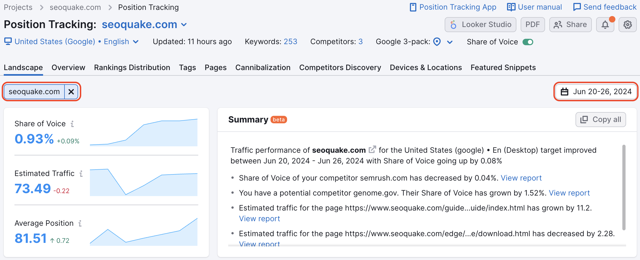Click the Estimated Traffic info icon
Image resolution: width=640 pixels, height=260 pixels.
click(x=81, y=174)
